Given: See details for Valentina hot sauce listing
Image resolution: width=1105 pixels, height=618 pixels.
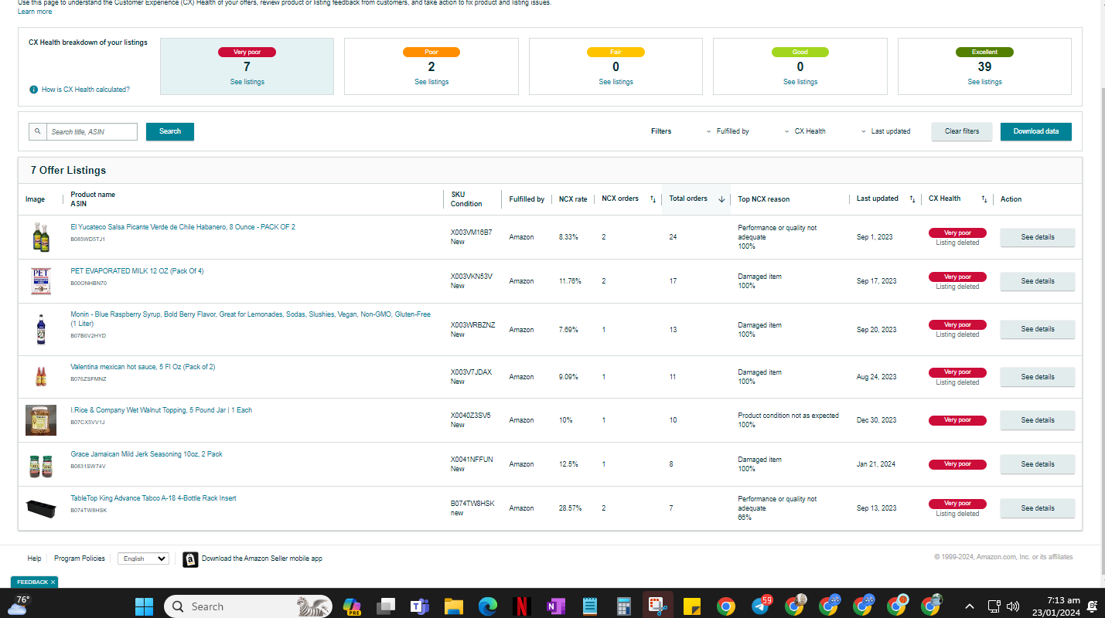Looking at the screenshot, I should point(1038,377).
